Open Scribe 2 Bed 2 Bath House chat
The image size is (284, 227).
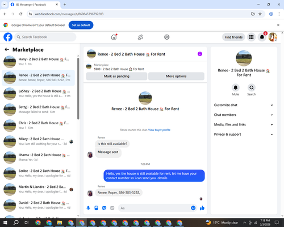pyautogui.click(x=38, y=173)
